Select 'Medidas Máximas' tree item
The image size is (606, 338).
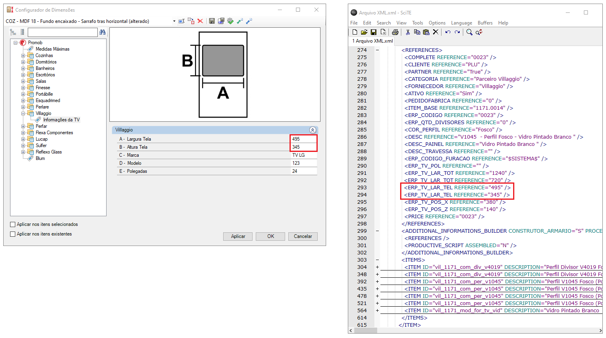[52, 49]
